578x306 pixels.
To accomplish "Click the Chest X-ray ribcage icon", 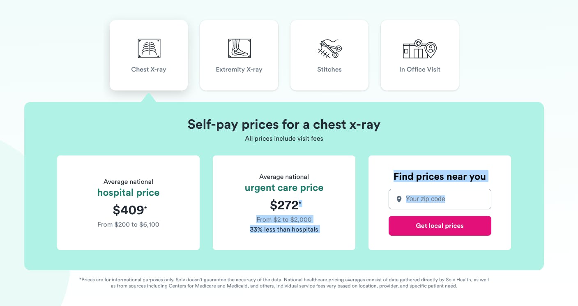I will pyautogui.click(x=149, y=49).
